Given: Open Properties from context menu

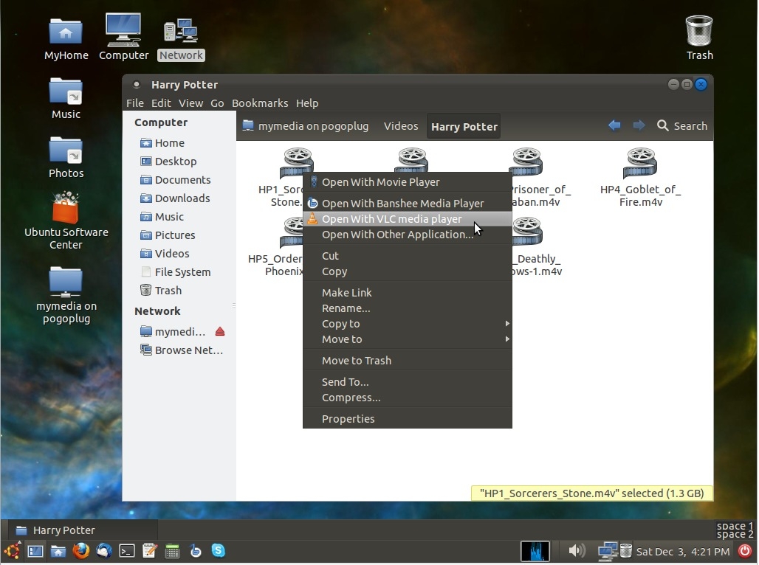Looking at the screenshot, I should pos(407,418).
